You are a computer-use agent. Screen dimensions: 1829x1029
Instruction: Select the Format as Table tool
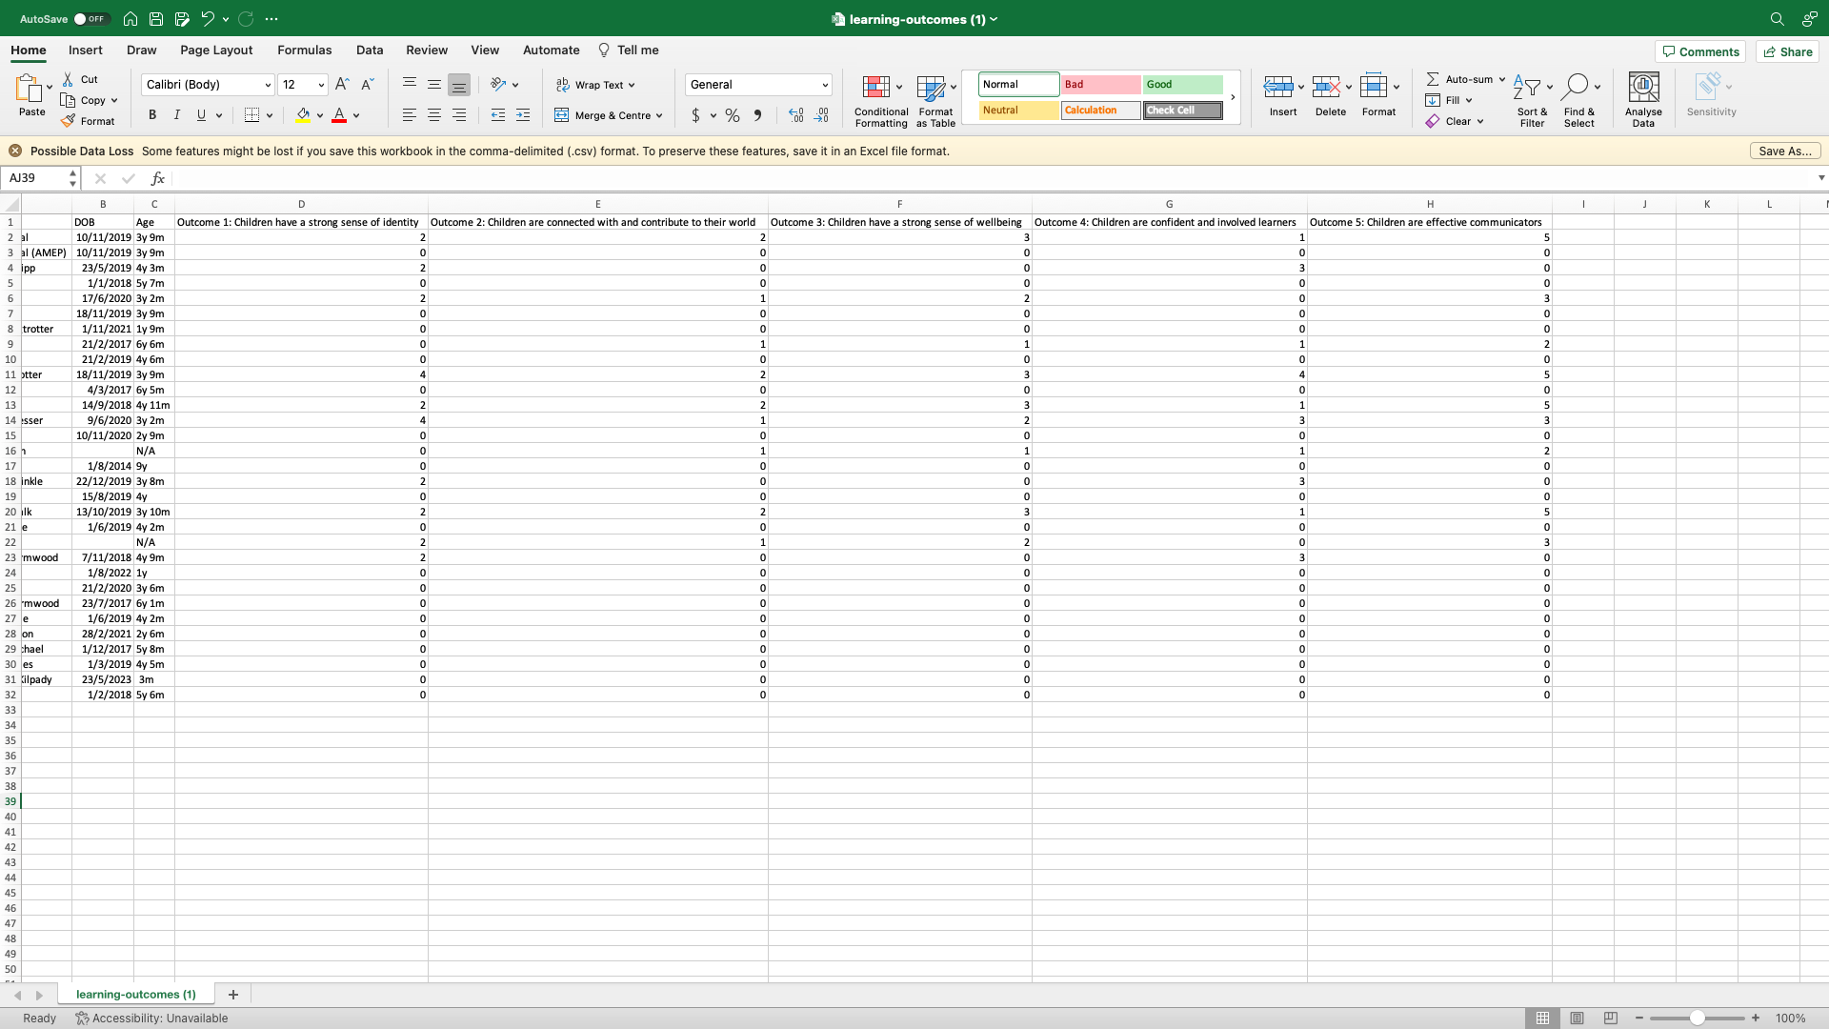pyautogui.click(x=935, y=99)
